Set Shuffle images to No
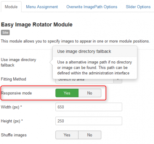154x144 pixels. pyautogui.click(x=90, y=135)
